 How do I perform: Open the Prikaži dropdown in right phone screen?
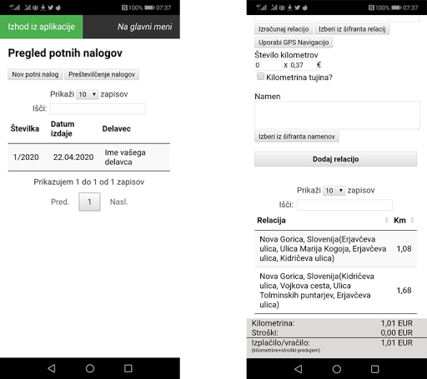334,191
